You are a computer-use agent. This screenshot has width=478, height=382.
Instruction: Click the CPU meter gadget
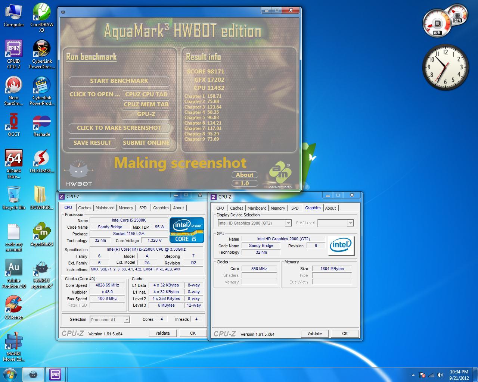click(437, 24)
